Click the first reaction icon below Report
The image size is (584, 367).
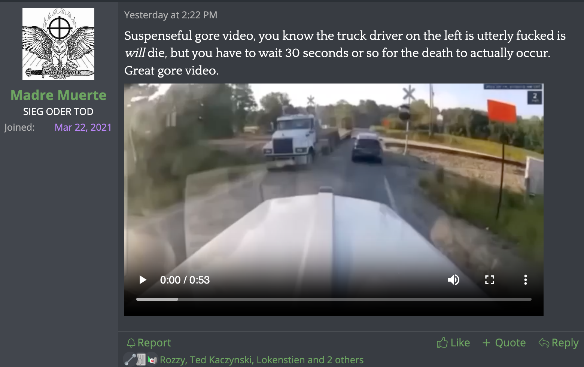click(130, 360)
